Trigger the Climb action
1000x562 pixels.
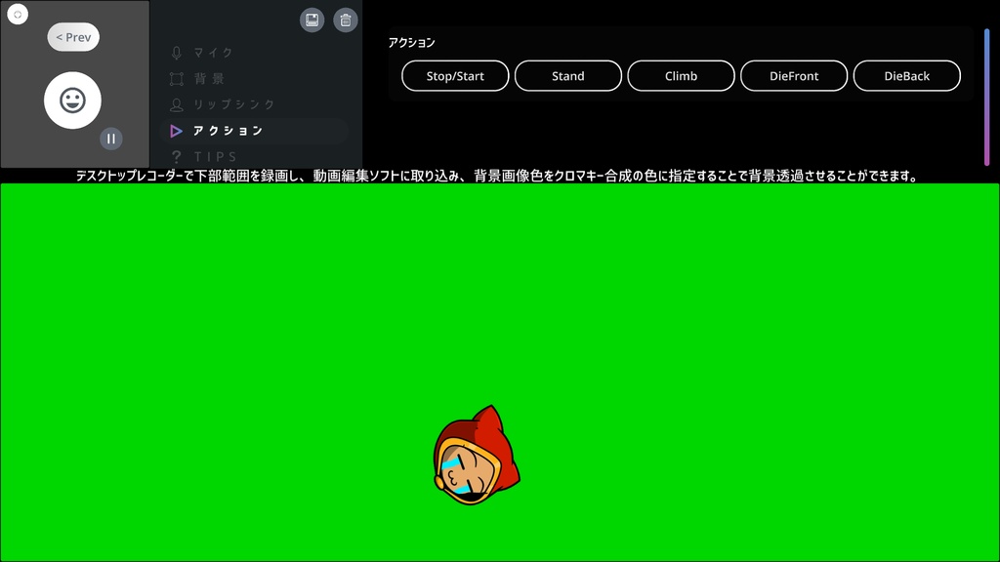click(681, 74)
